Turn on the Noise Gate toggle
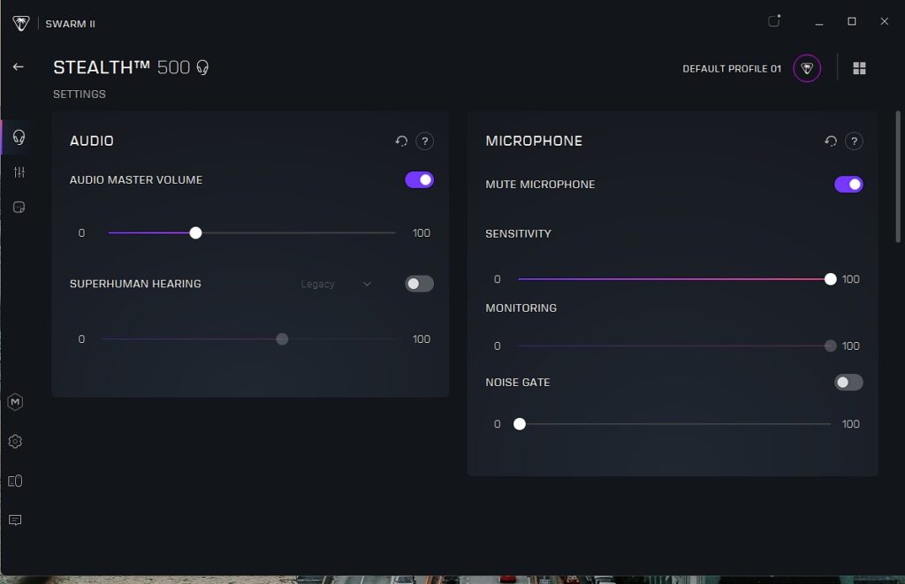This screenshot has width=905, height=584. tap(848, 383)
